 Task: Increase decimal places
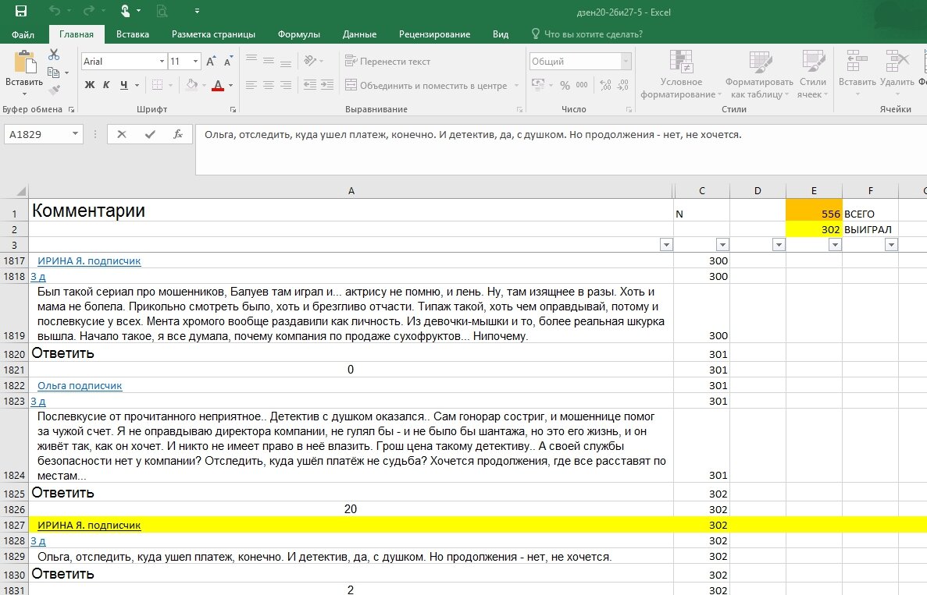(605, 85)
